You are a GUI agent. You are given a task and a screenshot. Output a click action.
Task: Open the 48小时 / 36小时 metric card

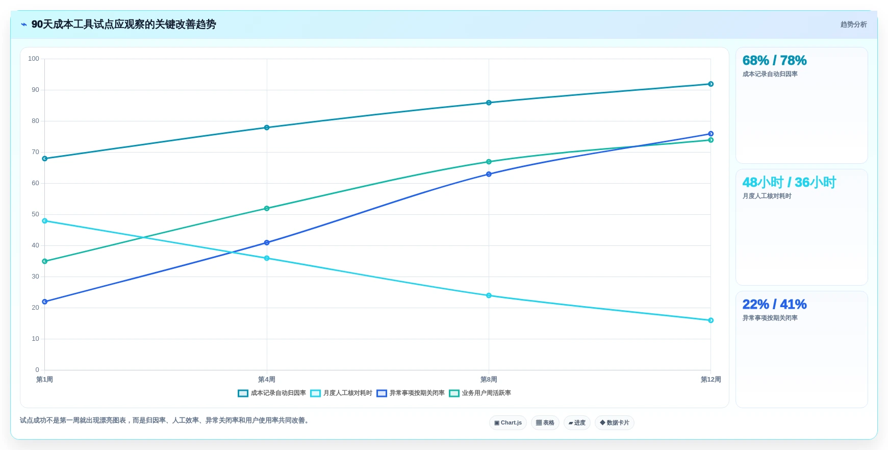(x=802, y=228)
